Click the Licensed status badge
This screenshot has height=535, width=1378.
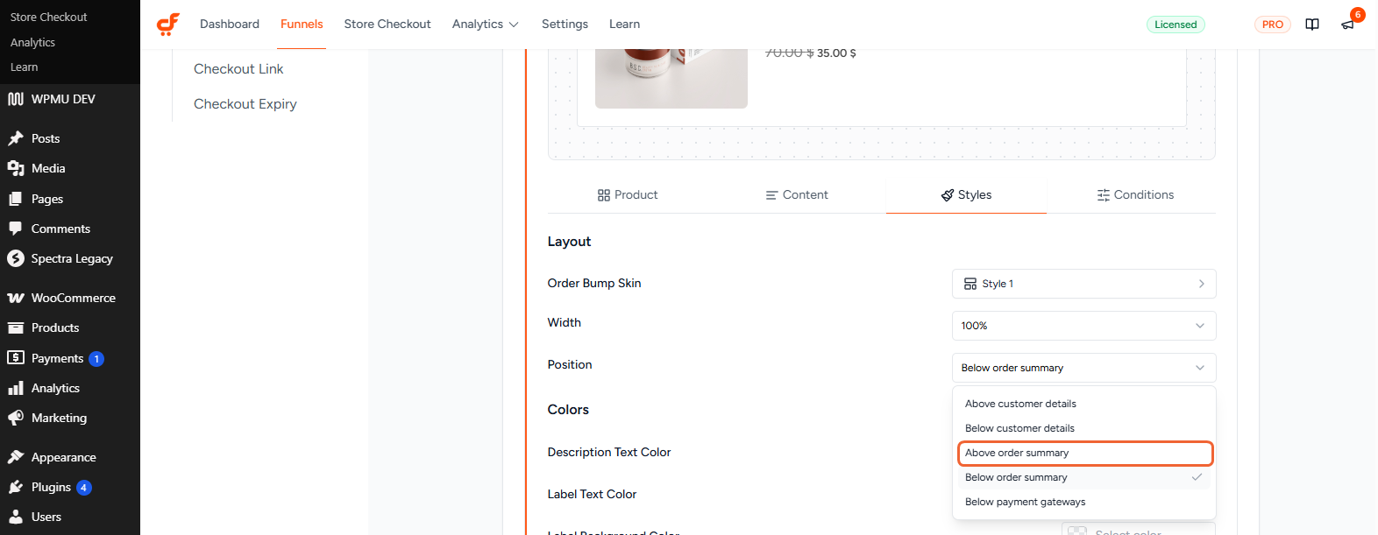click(x=1176, y=25)
